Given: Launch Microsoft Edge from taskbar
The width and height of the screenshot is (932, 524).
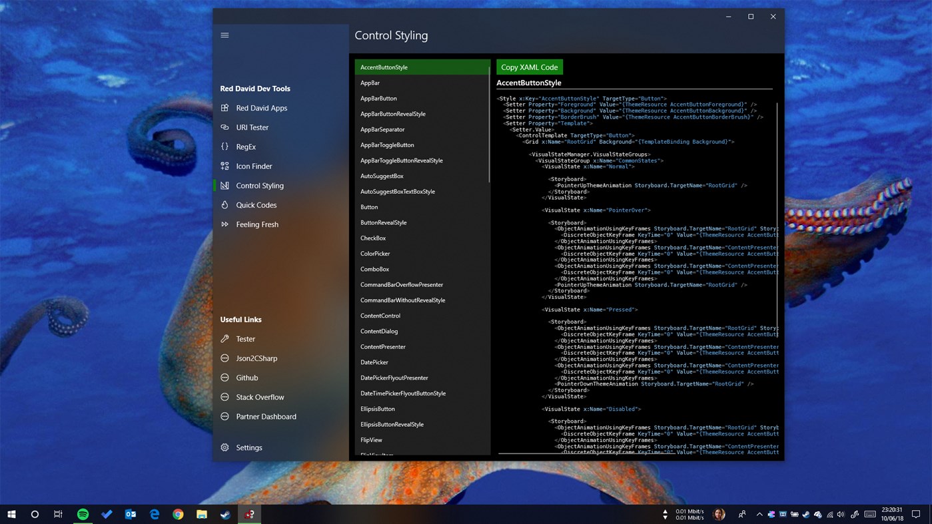Looking at the screenshot, I should pyautogui.click(x=155, y=514).
